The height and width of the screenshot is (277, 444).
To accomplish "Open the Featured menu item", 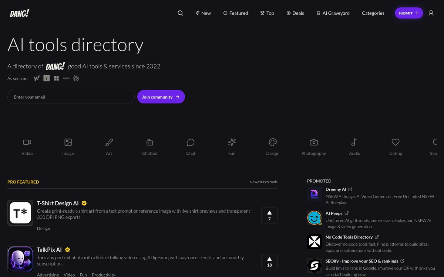I will pos(235,13).
